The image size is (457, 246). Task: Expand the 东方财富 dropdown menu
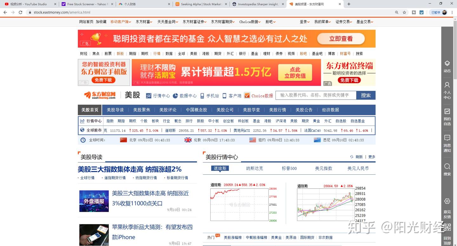click(x=144, y=22)
